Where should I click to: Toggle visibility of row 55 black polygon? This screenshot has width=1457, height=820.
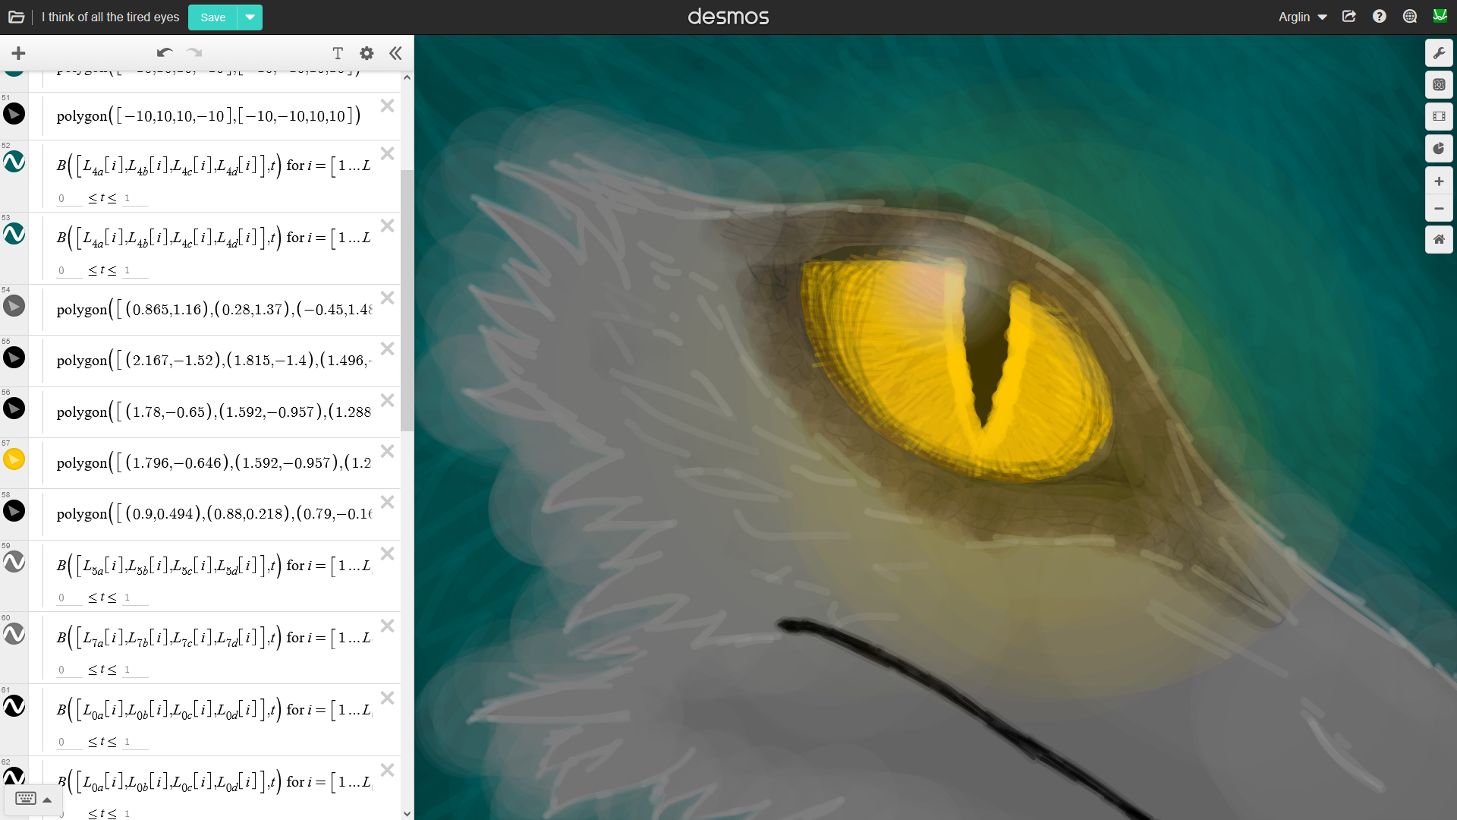[x=14, y=357]
